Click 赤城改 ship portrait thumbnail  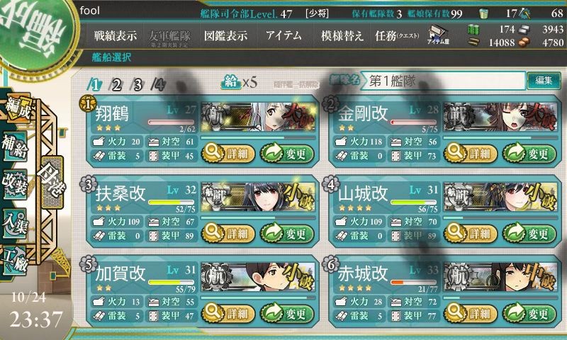click(500, 277)
